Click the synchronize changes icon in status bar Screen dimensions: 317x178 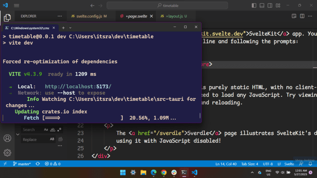(x=38, y=163)
